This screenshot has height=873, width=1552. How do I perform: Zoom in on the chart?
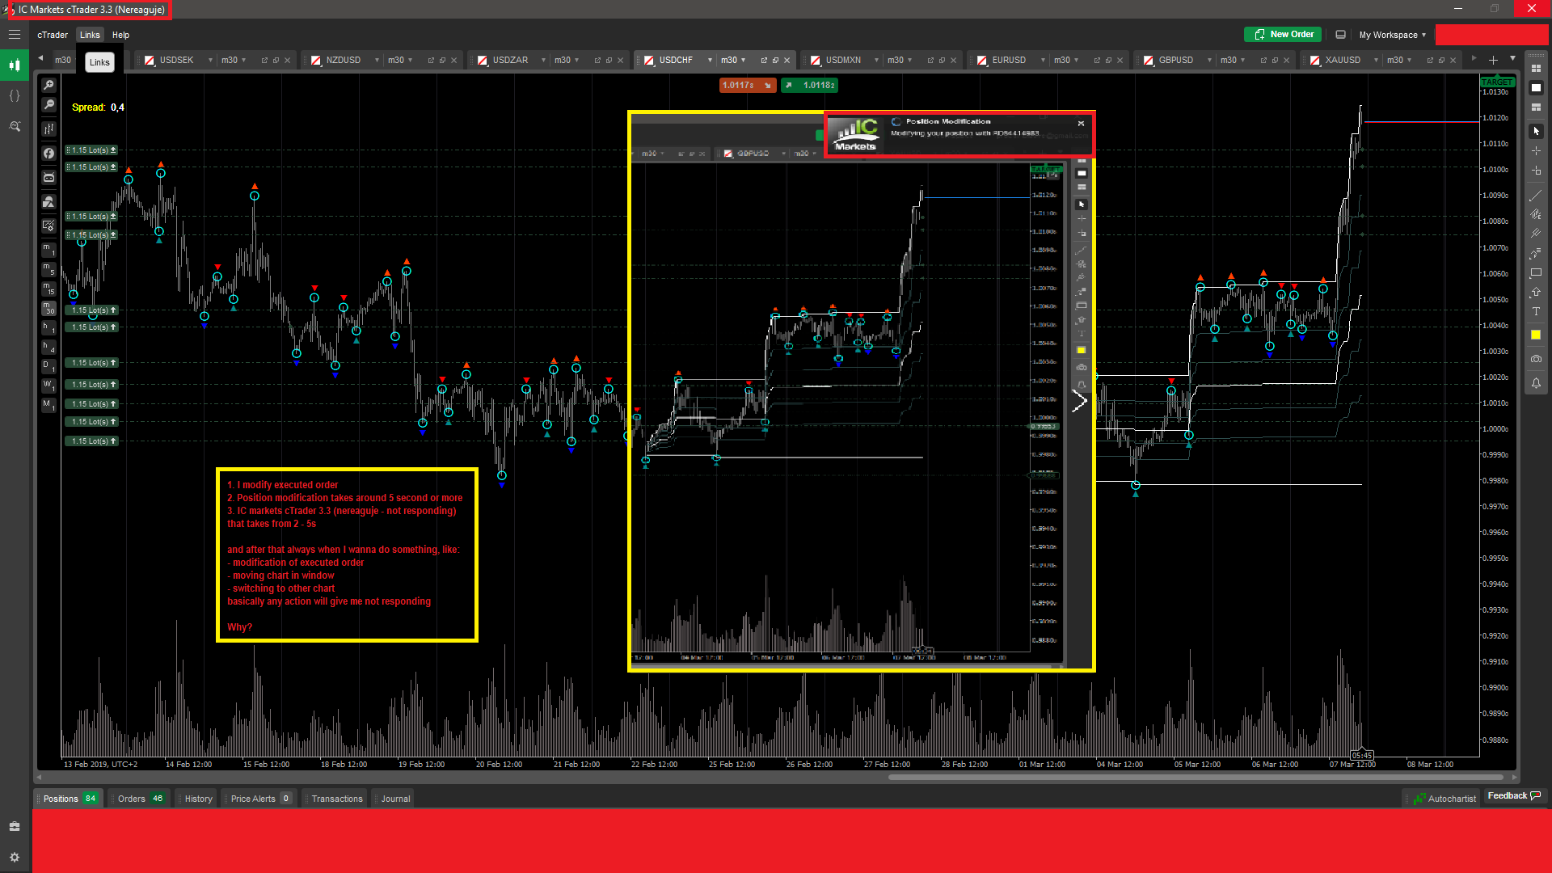coord(48,85)
